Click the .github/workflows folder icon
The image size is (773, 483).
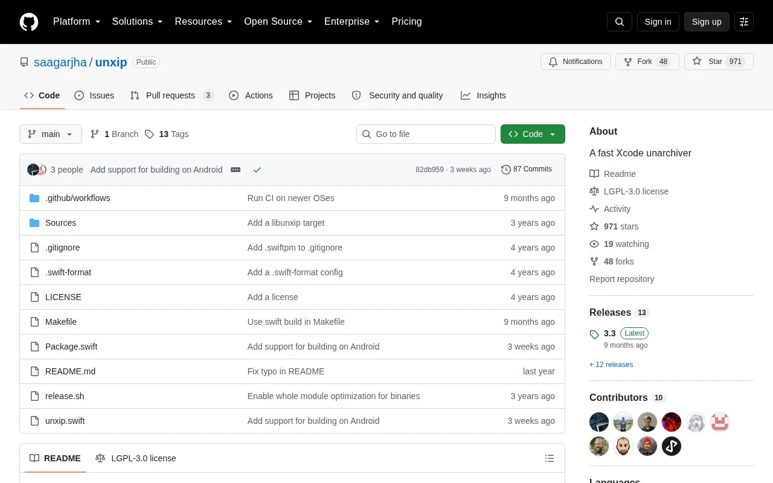(x=34, y=198)
